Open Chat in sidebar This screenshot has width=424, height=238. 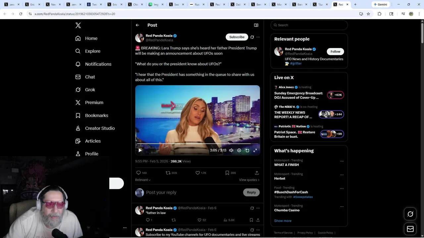(85, 77)
